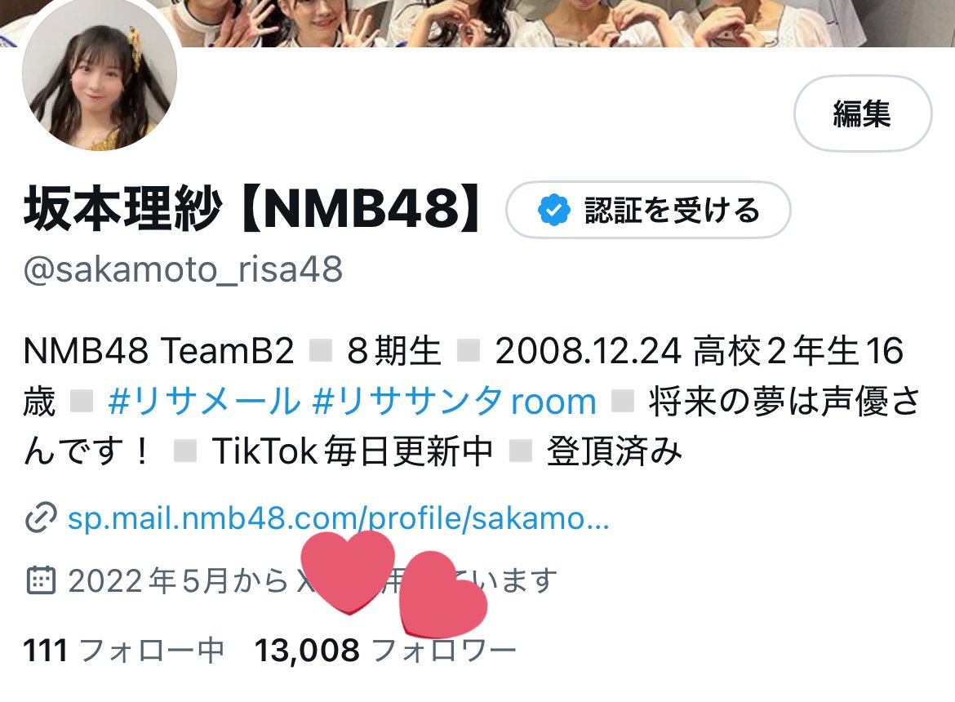Click the calendar joined-date icon
The width and height of the screenshot is (955, 702).
pos(41,580)
